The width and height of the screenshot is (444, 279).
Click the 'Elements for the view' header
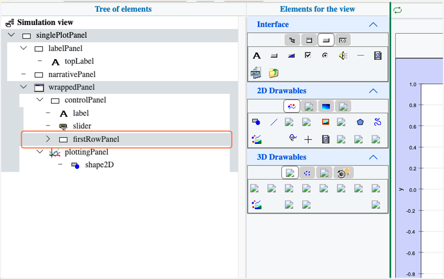pyautogui.click(x=317, y=9)
